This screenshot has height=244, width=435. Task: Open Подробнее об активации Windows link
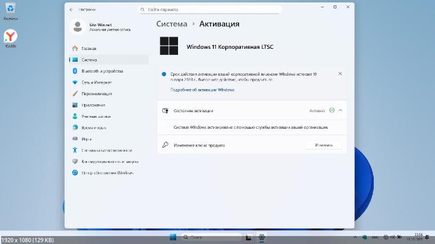[x=202, y=90]
